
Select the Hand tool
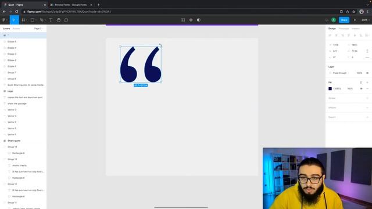(59, 20)
